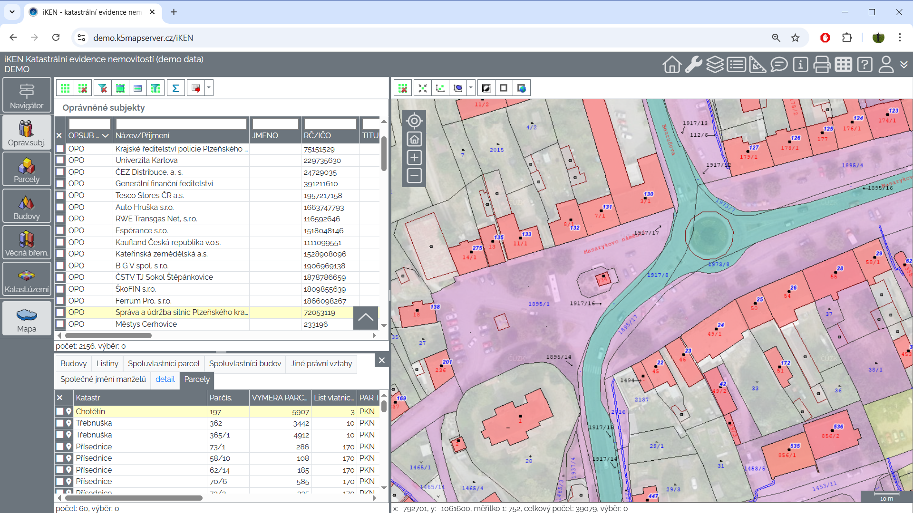This screenshot has width=913, height=513.
Task: Collapse detail panel with up chevron
Action: (366, 318)
